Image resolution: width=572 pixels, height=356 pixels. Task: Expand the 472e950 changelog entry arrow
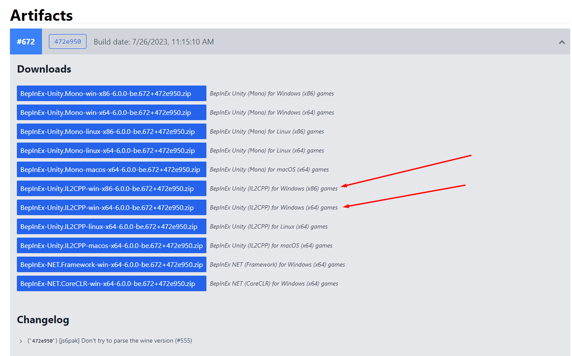[21, 341]
